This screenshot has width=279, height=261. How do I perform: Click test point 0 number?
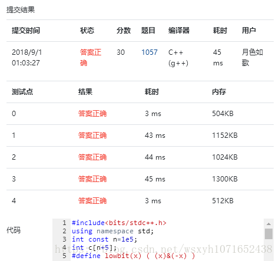[x=14, y=114]
